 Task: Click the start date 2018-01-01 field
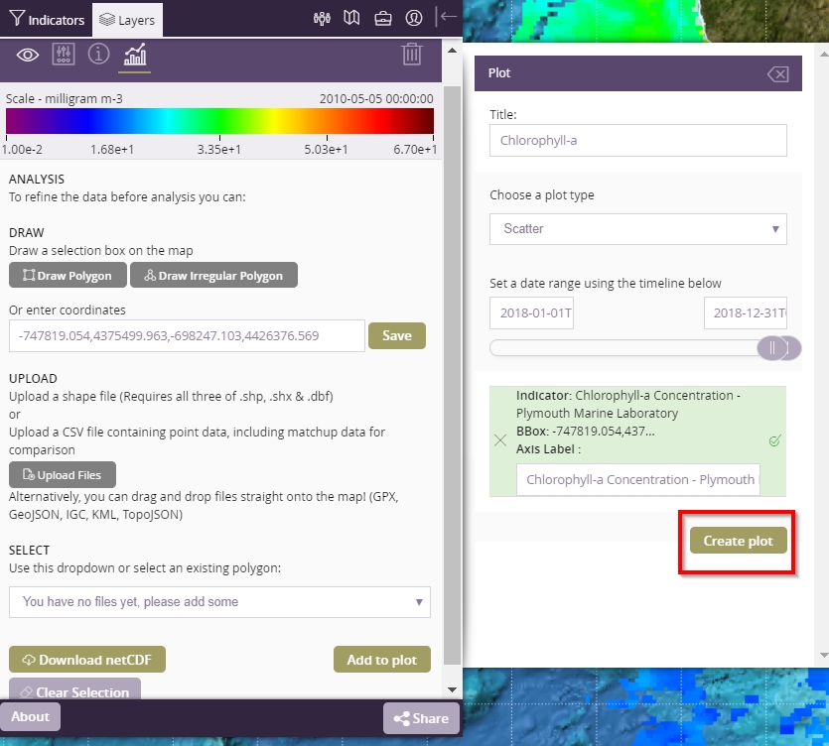click(x=531, y=312)
